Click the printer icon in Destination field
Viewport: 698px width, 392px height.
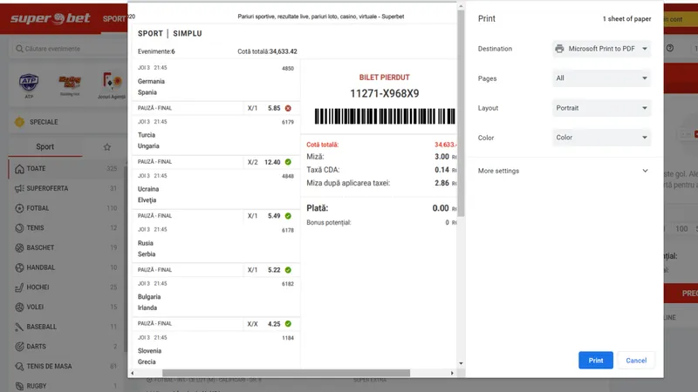coord(559,49)
